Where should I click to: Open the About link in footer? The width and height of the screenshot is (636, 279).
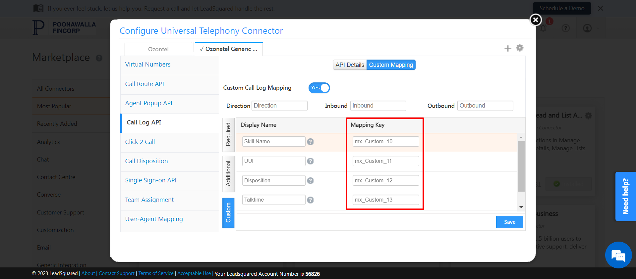pyautogui.click(x=88, y=273)
